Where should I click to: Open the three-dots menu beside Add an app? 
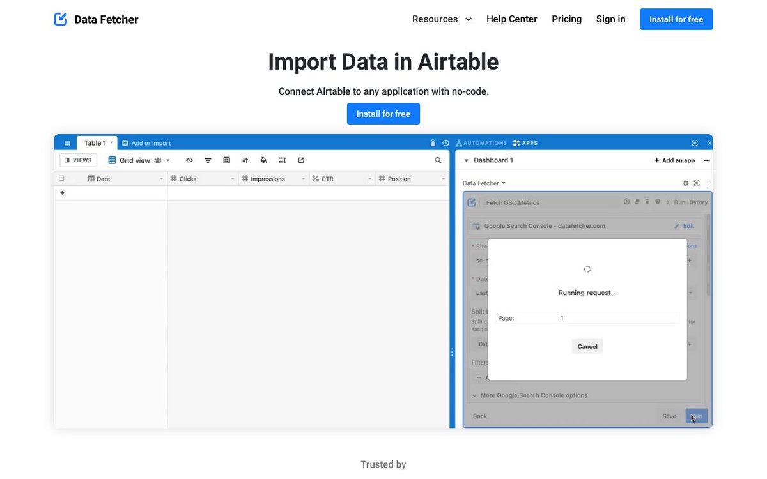(x=707, y=160)
